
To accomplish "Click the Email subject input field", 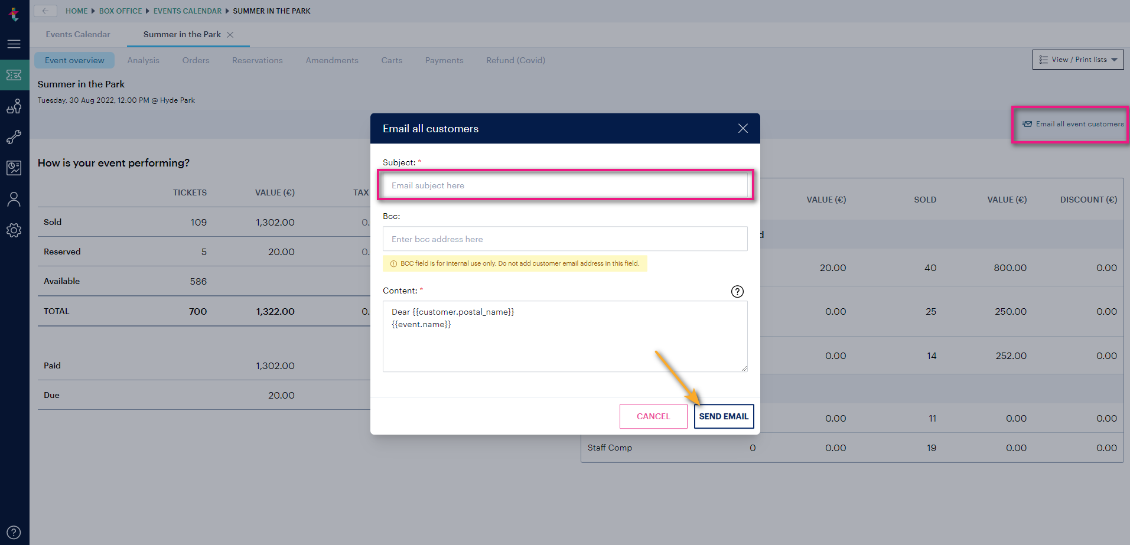I will point(565,185).
